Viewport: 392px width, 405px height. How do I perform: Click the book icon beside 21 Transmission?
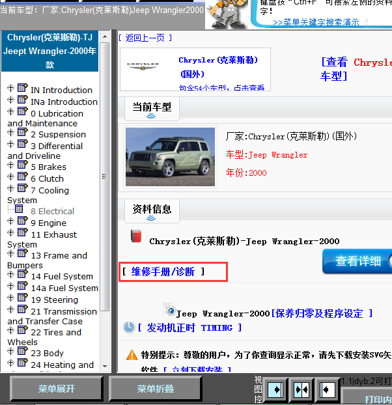click(23, 309)
